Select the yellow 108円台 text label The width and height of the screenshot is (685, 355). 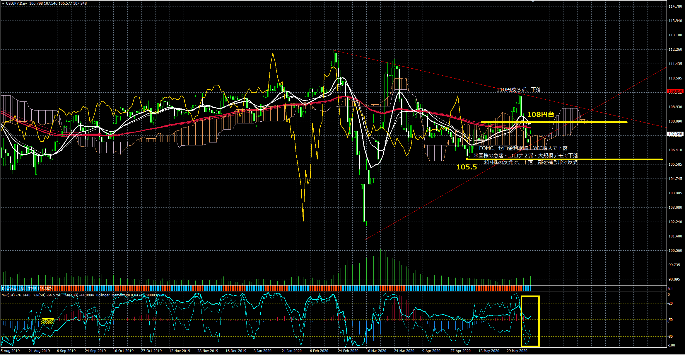pos(541,115)
